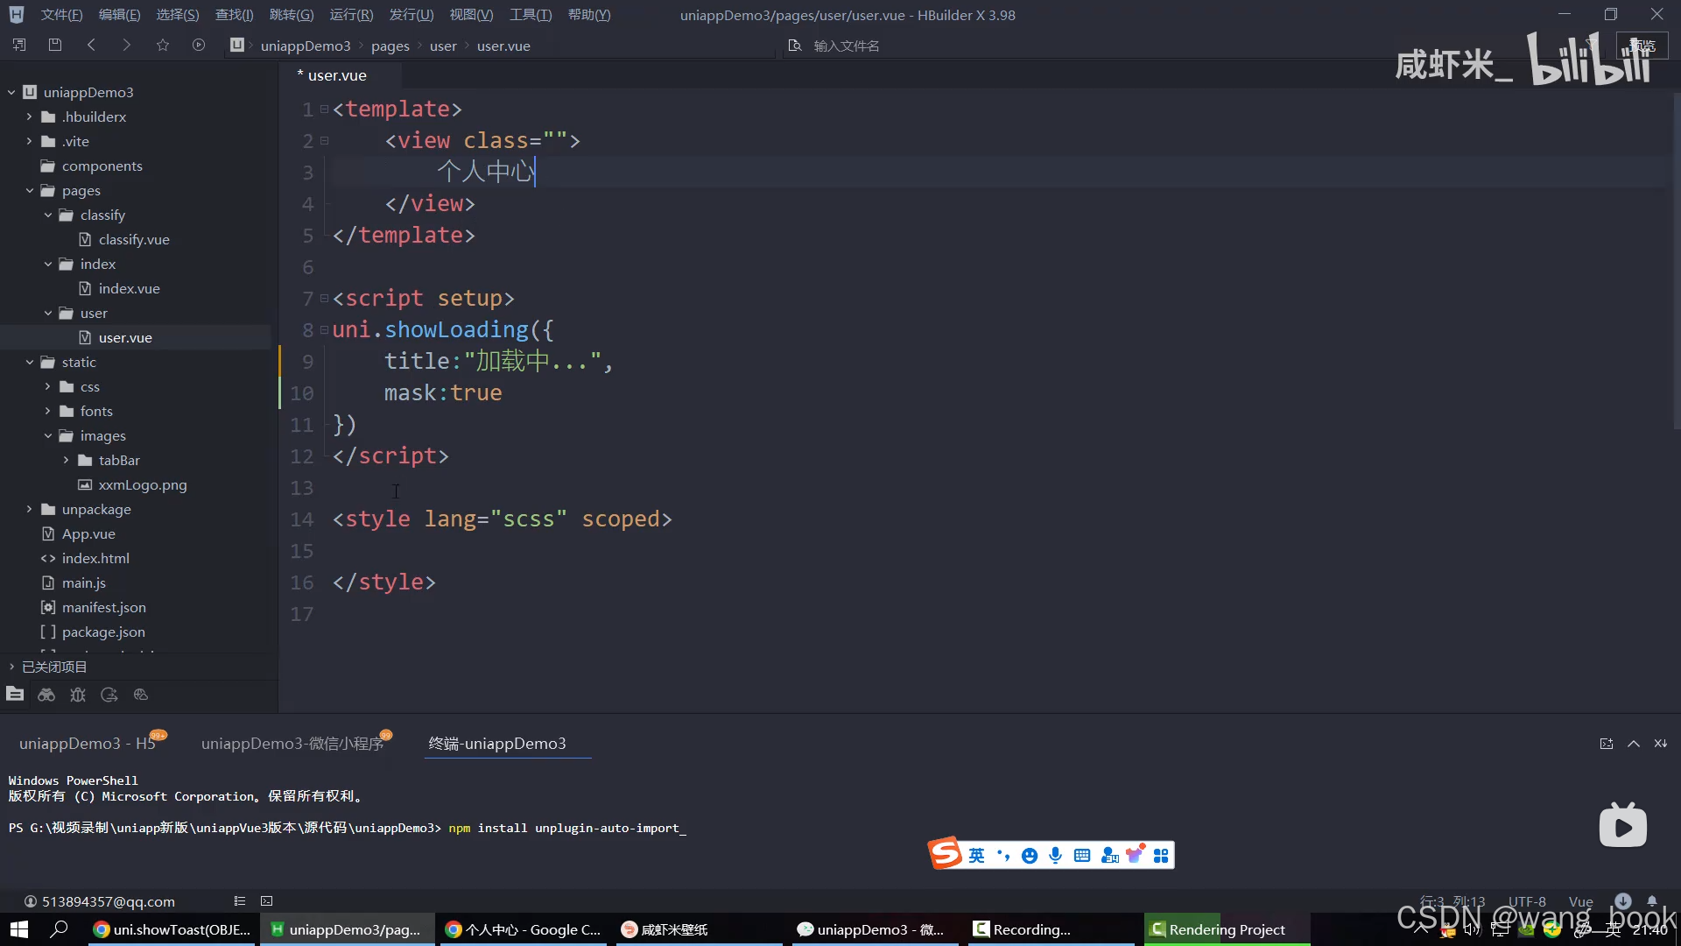This screenshot has height=946, width=1681.
Task: Open the 文件(F) menu
Action: click(x=61, y=15)
